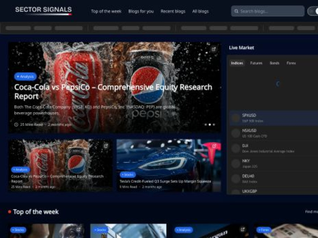Switch to the Futures tab in Live Market
This screenshot has width=318, height=238.
pyautogui.click(x=256, y=63)
